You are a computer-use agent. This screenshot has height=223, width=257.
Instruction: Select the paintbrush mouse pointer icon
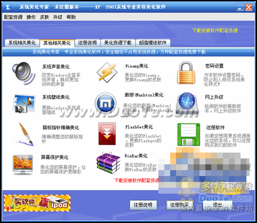point(25,134)
